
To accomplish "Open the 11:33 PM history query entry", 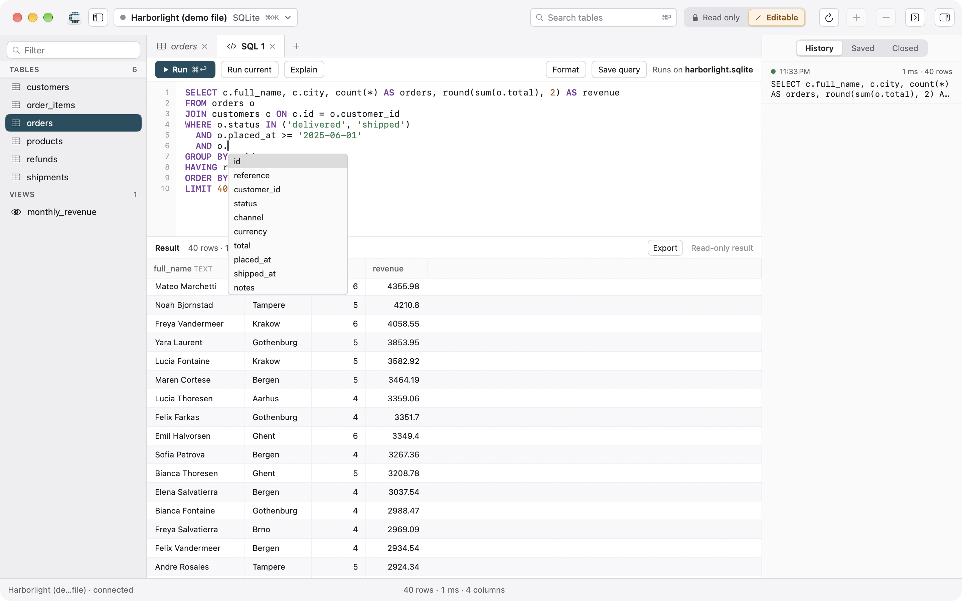I will [861, 83].
